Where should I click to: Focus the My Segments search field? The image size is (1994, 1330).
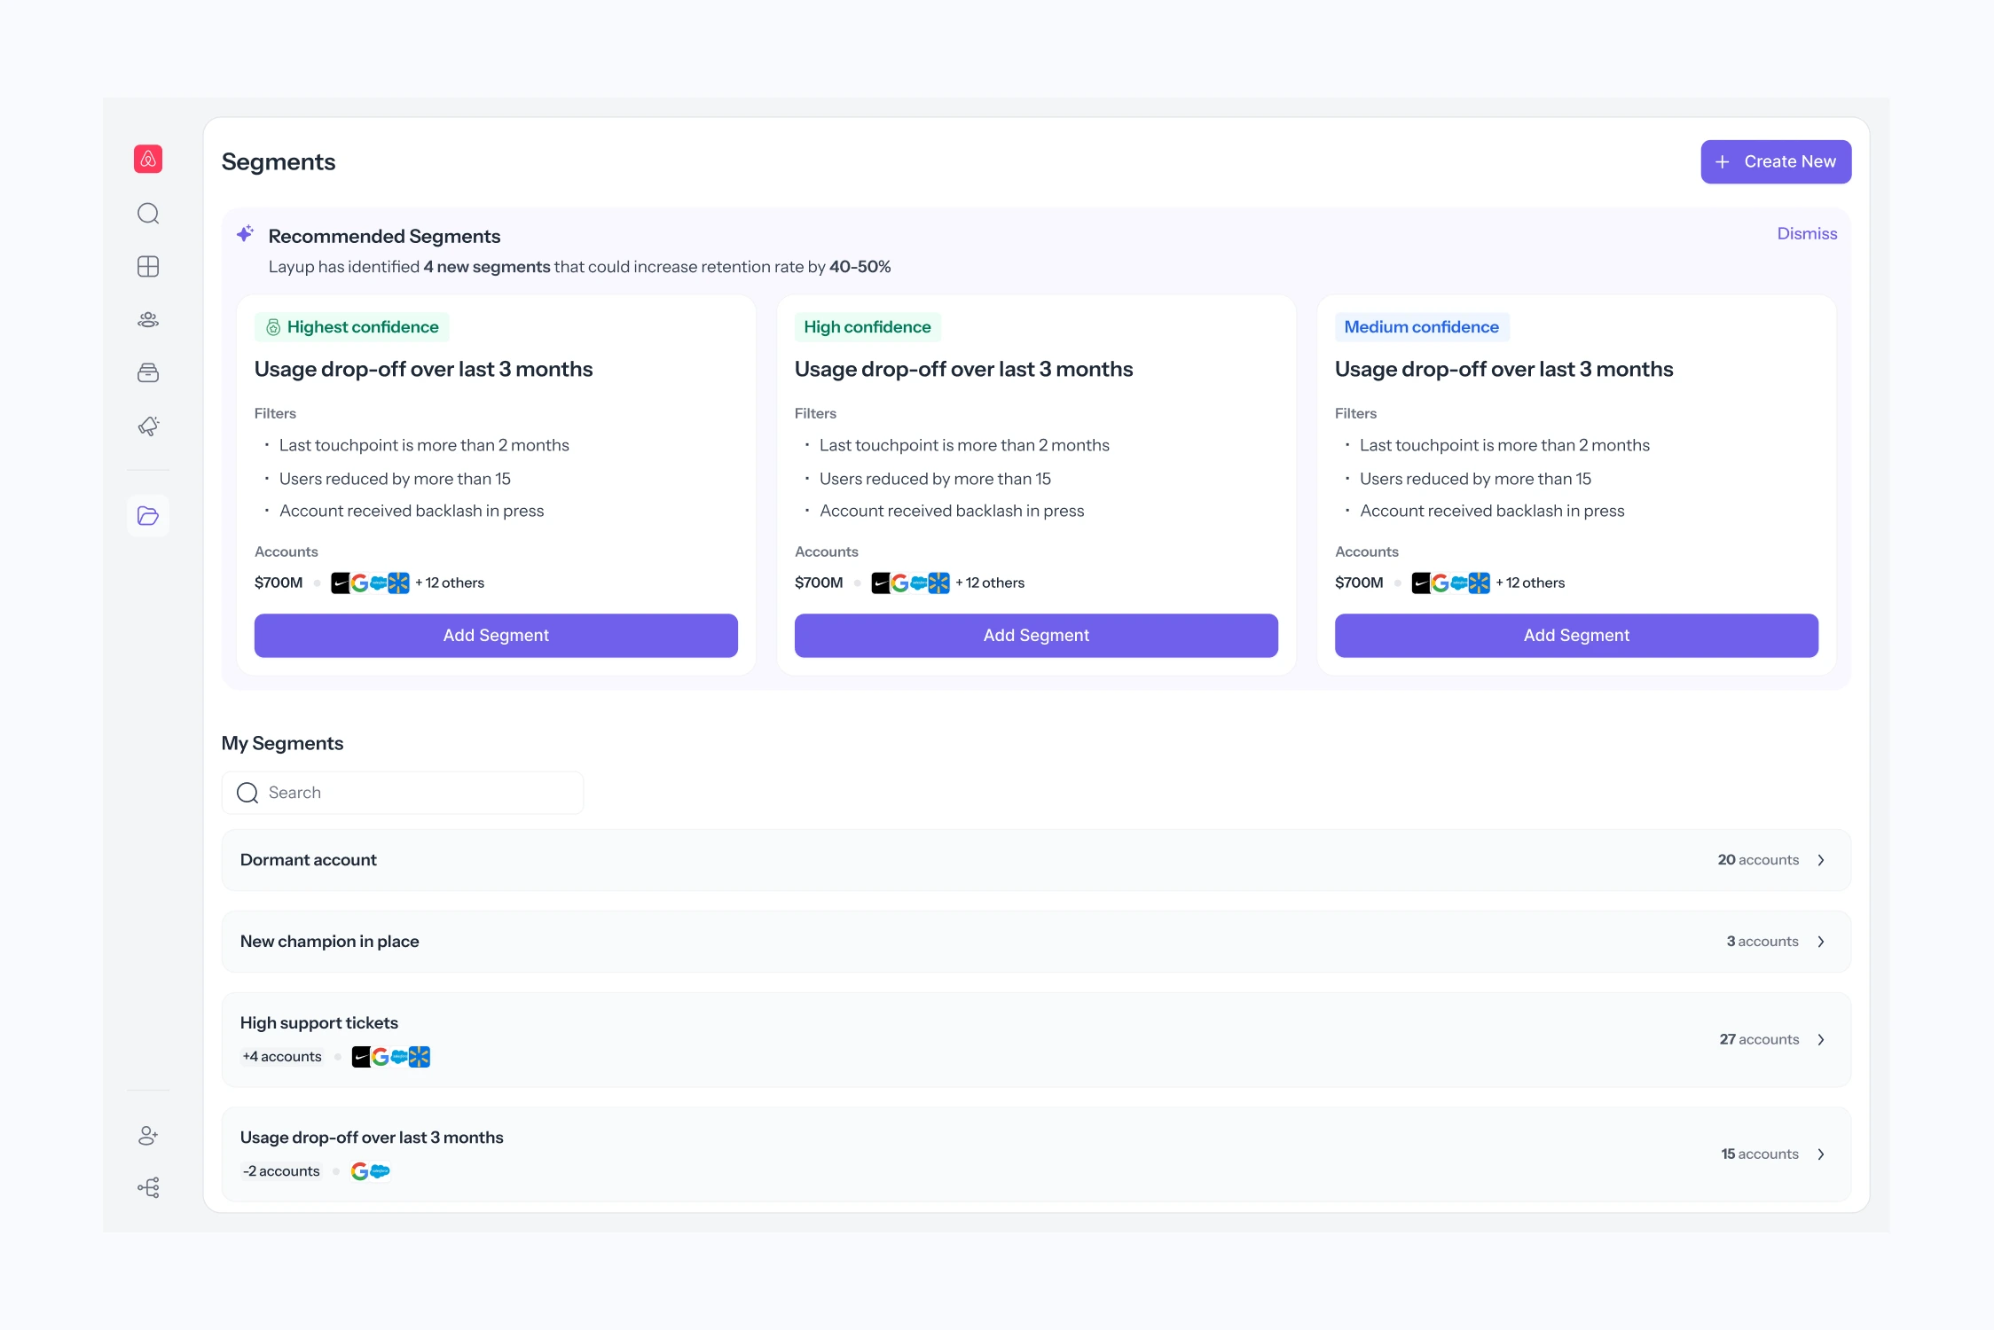pyautogui.click(x=417, y=793)
